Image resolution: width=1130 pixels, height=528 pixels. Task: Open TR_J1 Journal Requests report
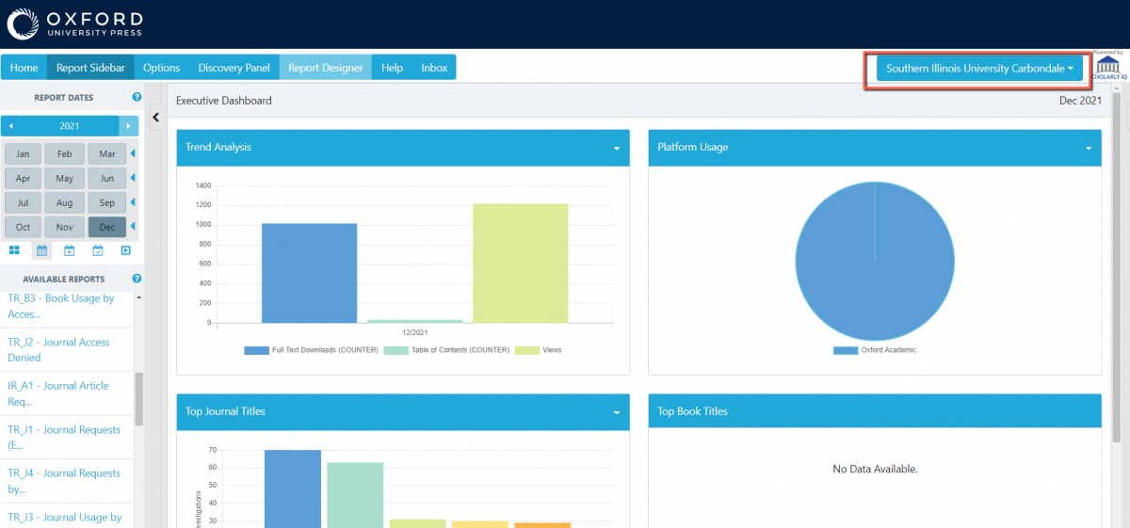pos(64,438)
